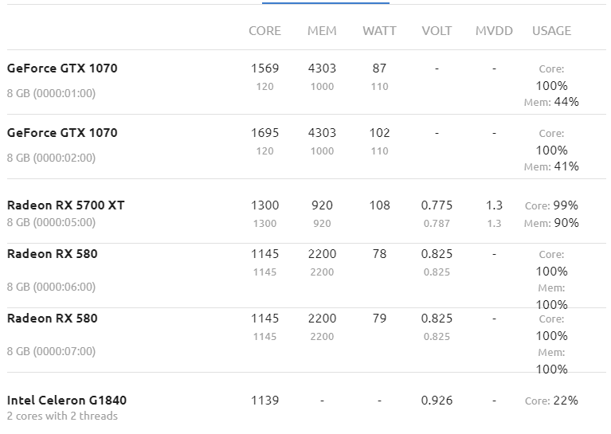This screenshot has height=434, width=611.
Task: Click the USAGE column header
Action: click(551, 31)
